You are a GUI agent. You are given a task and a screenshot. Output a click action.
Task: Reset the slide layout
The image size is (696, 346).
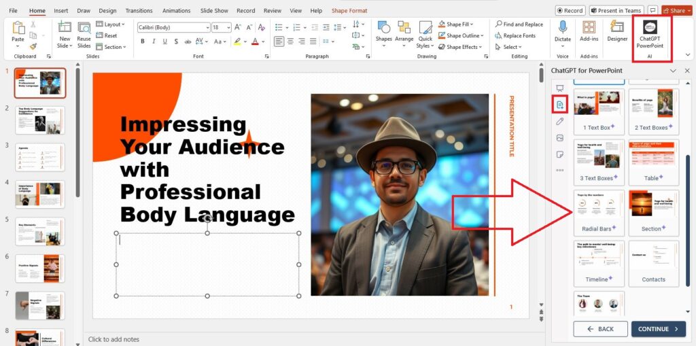coord(107,35)
